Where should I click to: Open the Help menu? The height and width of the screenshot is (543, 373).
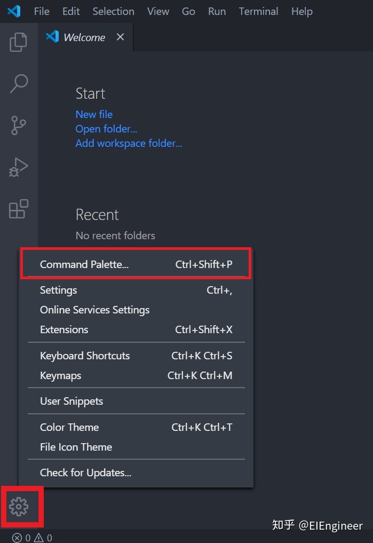tap(301, 11)
